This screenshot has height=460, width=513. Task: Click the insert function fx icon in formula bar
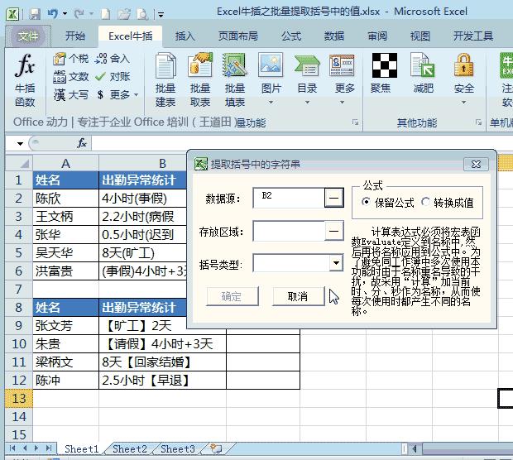point(82,143)
